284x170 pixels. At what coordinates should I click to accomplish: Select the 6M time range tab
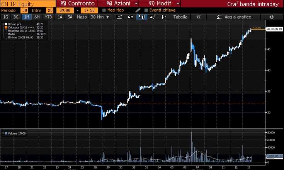pyautogui.click(x=37, y=17)
